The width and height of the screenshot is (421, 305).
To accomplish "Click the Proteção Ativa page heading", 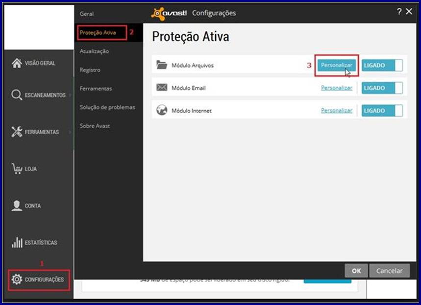I will pos(190,37).
